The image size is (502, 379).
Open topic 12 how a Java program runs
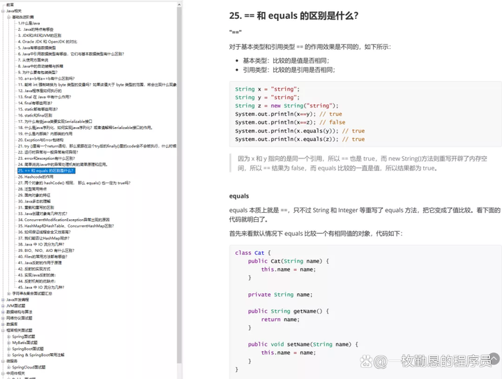[x=40, y=91]
